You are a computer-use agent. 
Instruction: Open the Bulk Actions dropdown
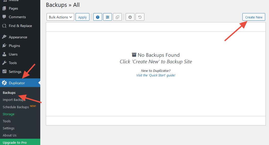tap(60, 17)
